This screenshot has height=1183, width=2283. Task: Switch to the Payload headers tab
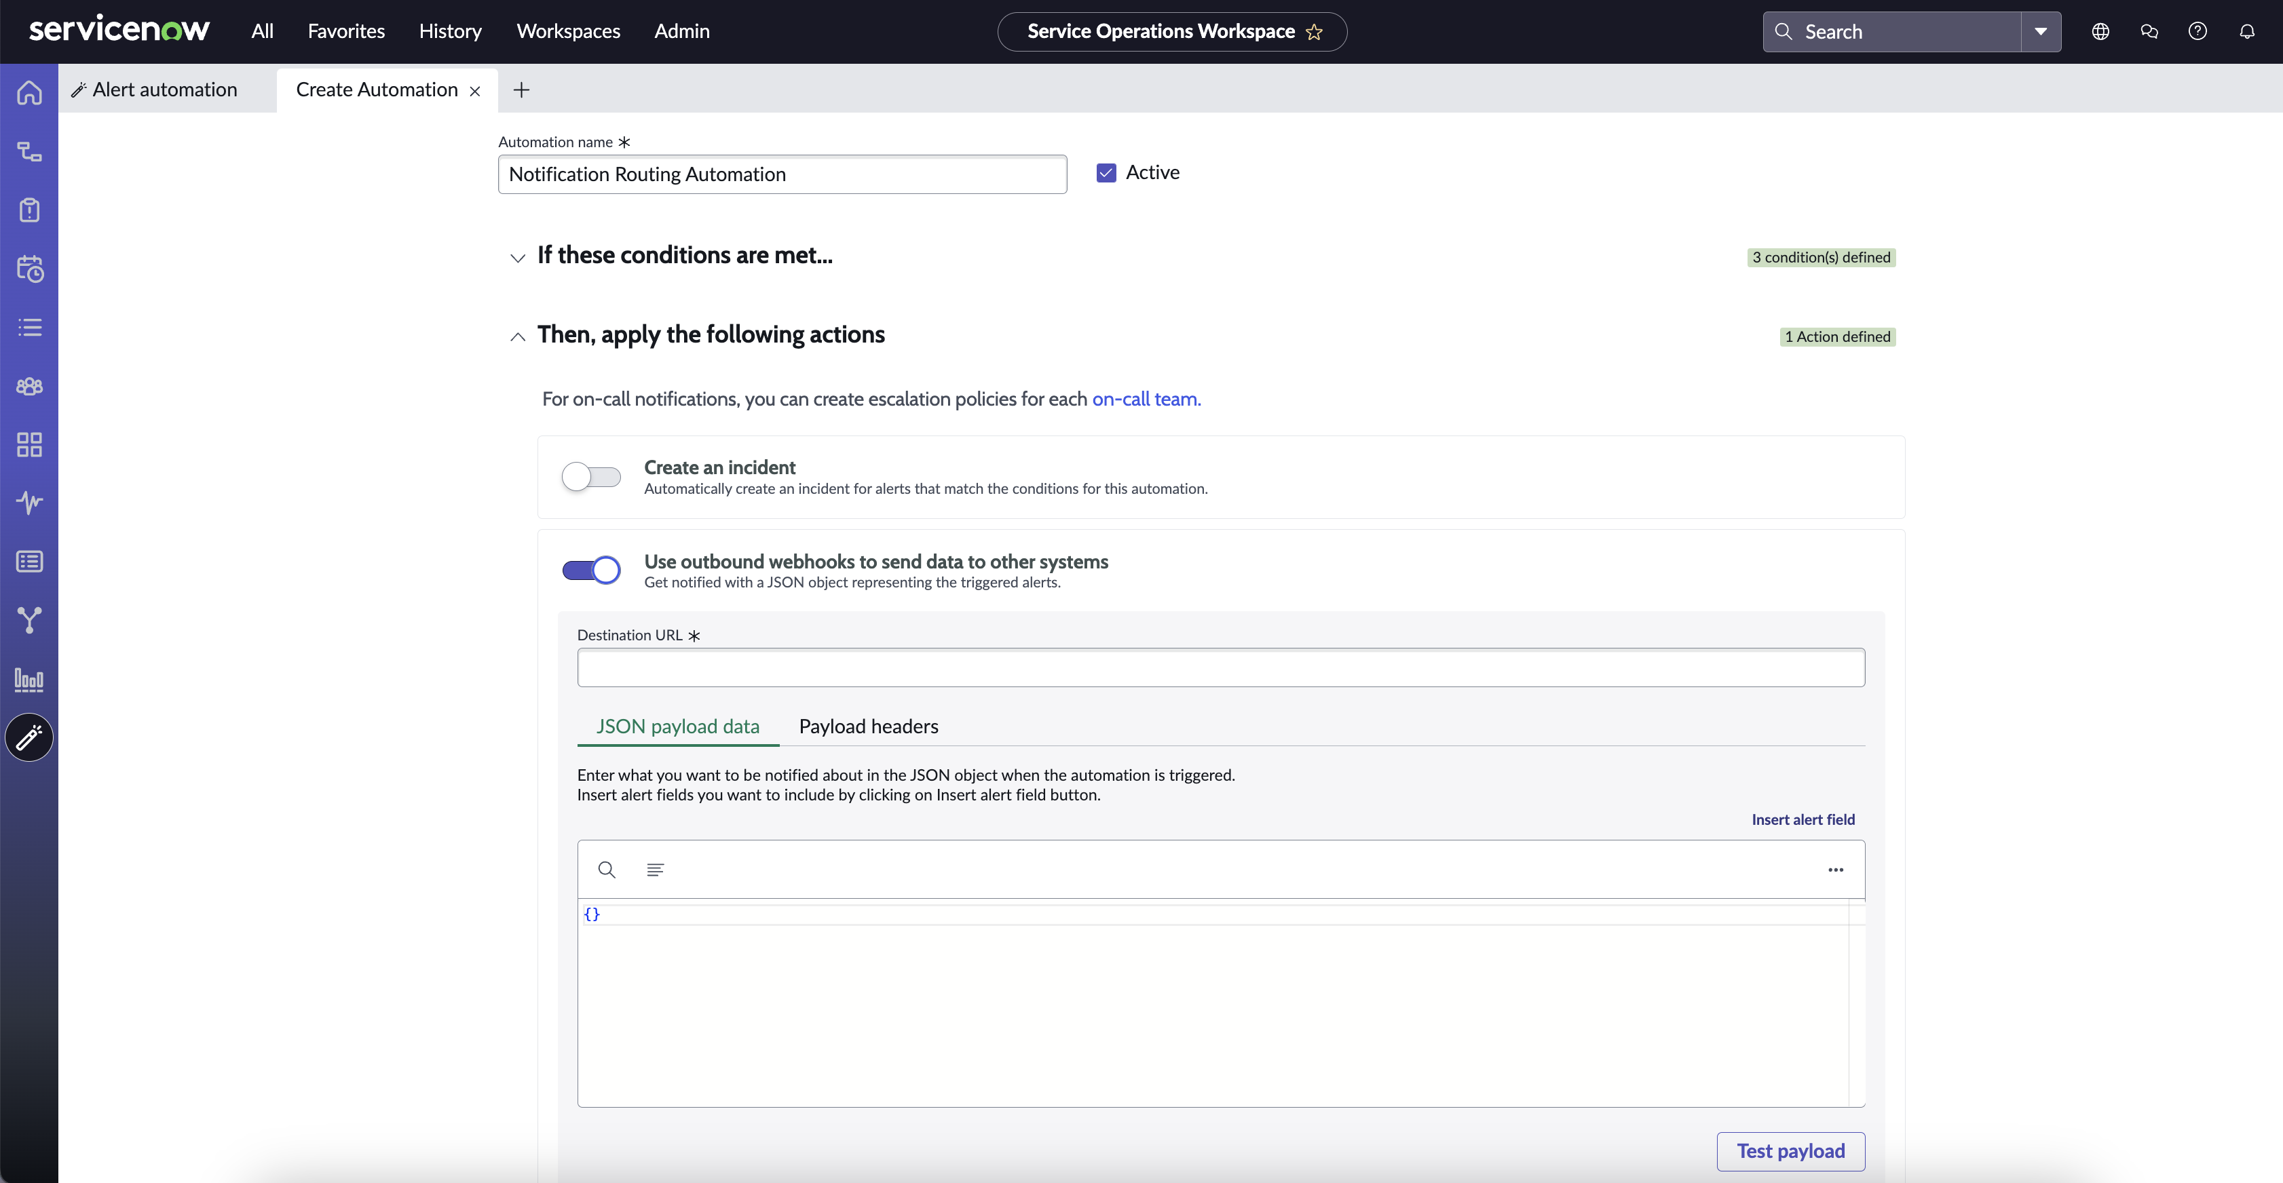(x=869, y=726)
